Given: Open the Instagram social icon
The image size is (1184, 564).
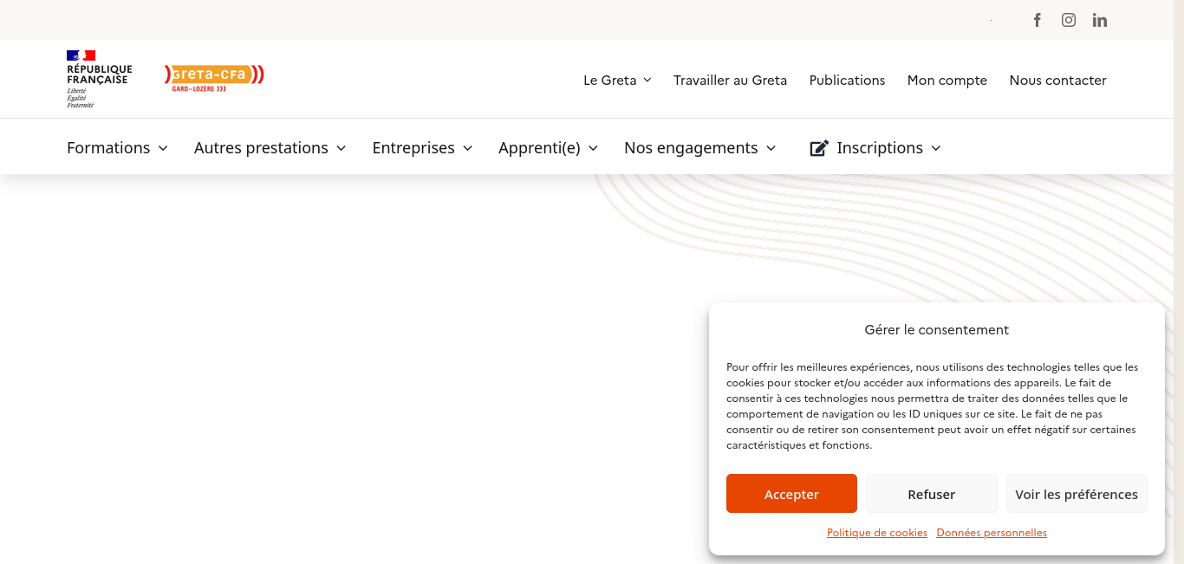Looking at the screenshot, I should pyautogui.click(x=1069, y=20).
